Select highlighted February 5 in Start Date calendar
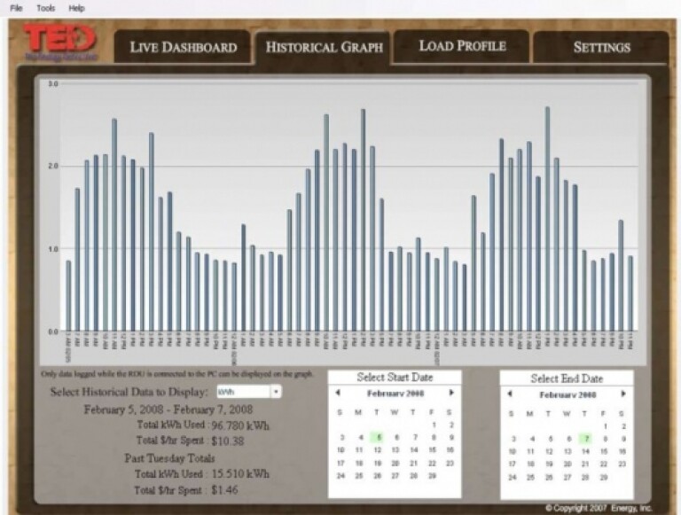The height and width of the screenshot is (515, 681). pos(377,437)
